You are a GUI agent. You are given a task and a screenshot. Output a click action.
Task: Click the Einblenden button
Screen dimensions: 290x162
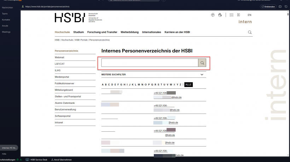(x=268, y=7)
